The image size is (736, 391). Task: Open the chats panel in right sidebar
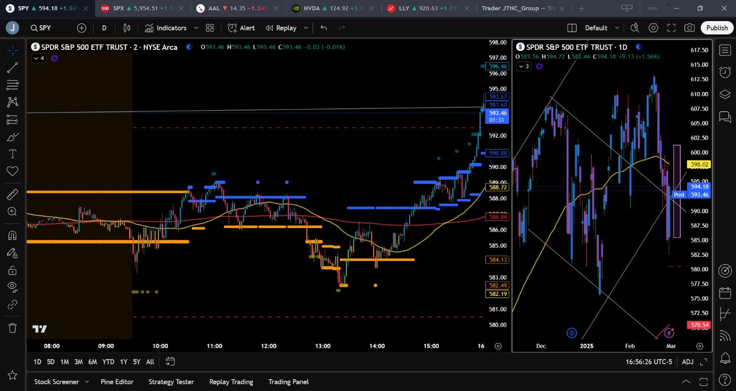click(x=725, y=117)
